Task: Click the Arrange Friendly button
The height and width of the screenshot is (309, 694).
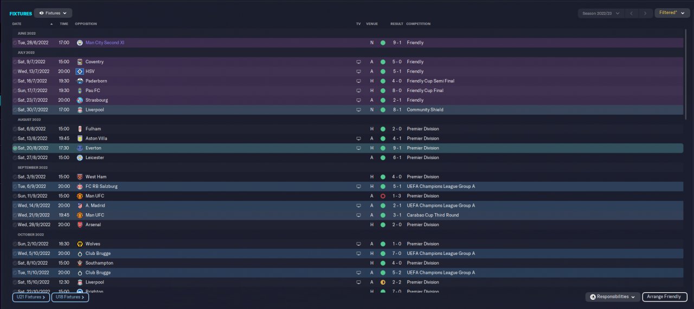Action: [665, 297]
